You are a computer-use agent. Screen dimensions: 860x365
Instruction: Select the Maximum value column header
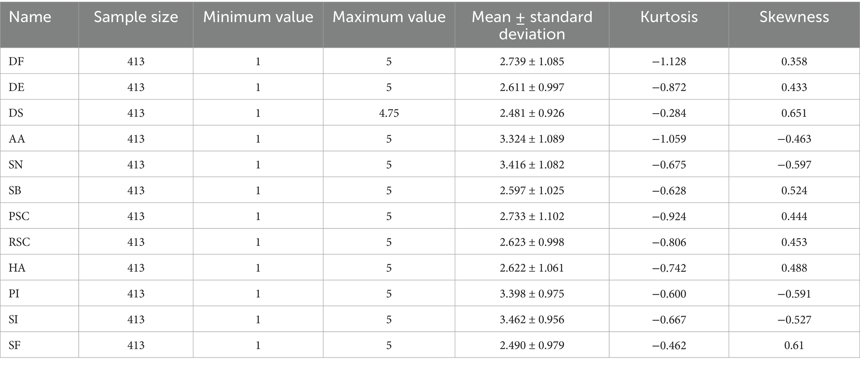pyautogui.click(x=389, y=17)
